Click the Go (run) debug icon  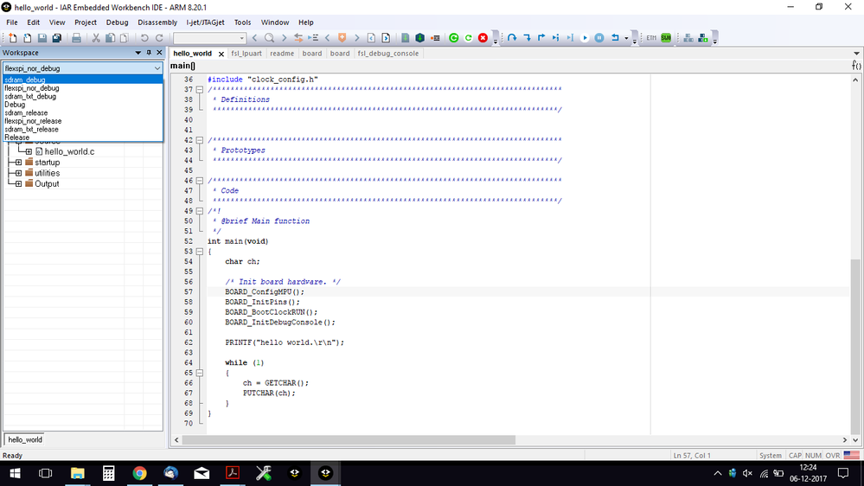point(585,38)
